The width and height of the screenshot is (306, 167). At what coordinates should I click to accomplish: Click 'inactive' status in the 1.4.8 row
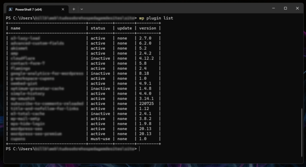[100, 88]
